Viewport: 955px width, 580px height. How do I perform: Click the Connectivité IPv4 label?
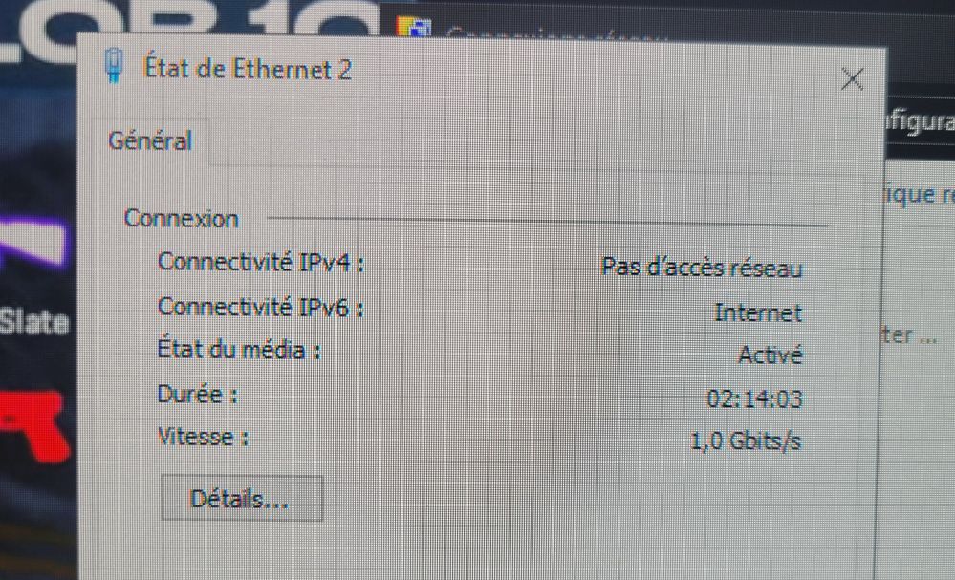point(261,263)
